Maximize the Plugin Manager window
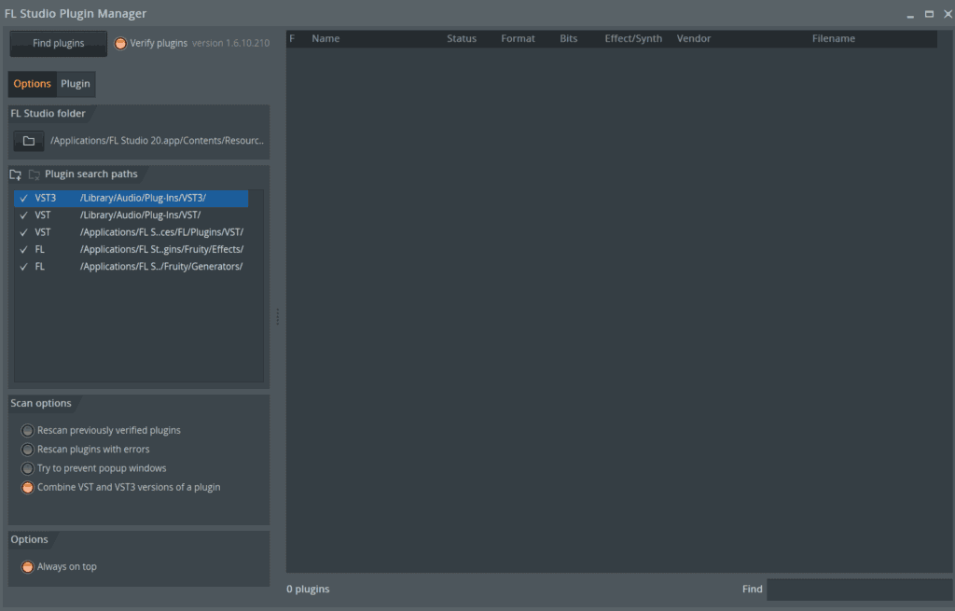The width and height of the screenshot is (955, 611). click(x=929, y=14)
